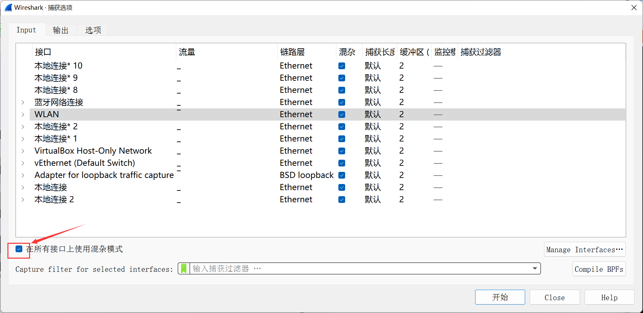
Task: Select Adapter for loopback traffic capture name
Action: tap(104, 175)
